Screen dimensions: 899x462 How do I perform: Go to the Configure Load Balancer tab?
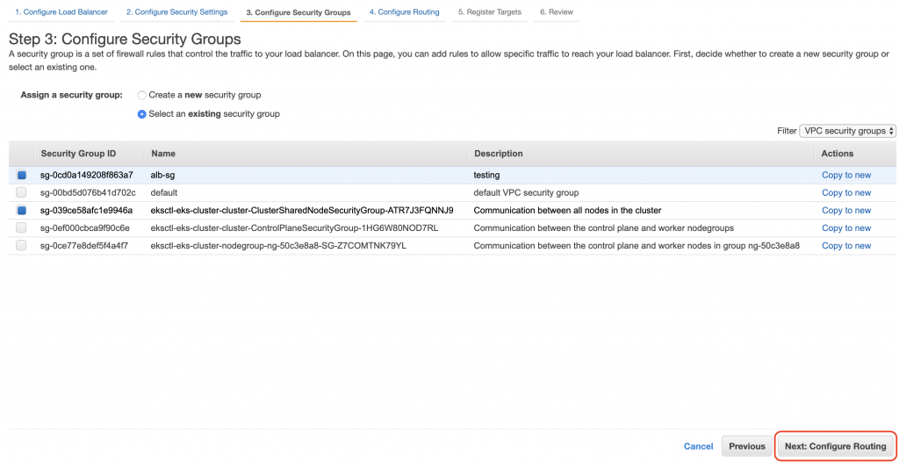61,12
